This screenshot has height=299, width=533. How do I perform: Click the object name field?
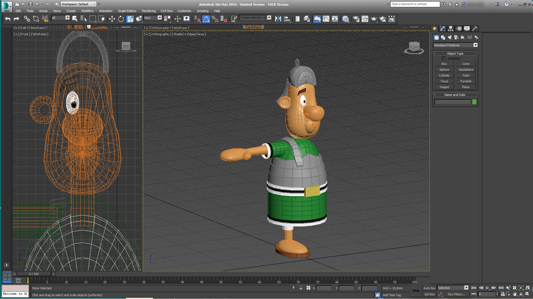pos(452,102)
